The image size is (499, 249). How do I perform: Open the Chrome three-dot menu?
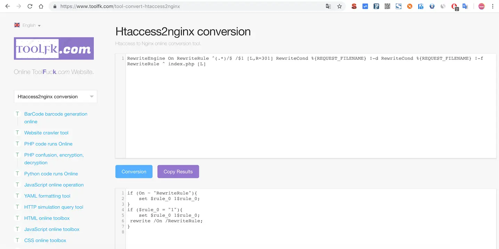(x=493, y=6)
